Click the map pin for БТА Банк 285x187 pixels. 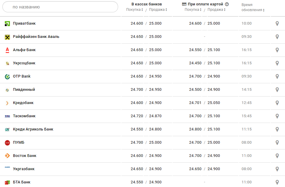pyautogui.click(x=277, y=182)
